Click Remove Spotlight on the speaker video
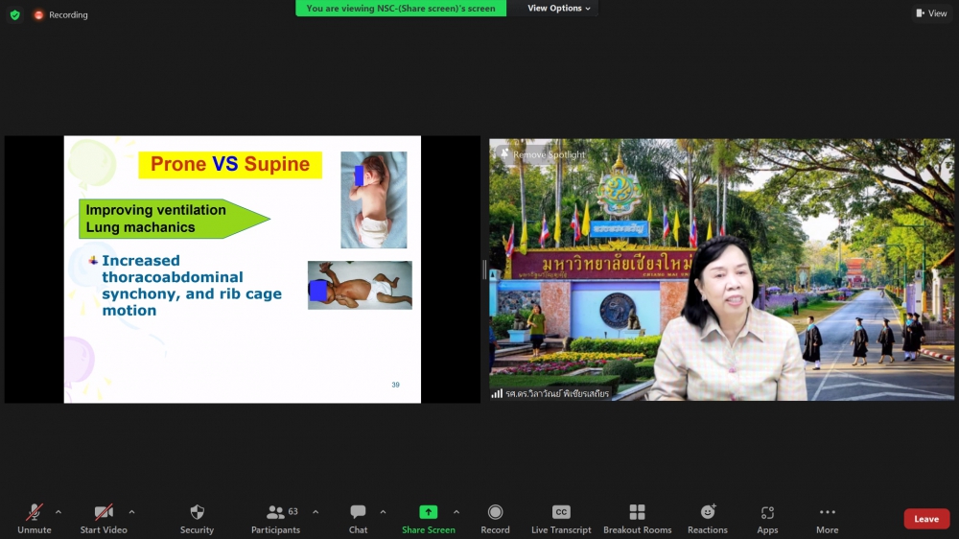Image resolution: width=959 pixels, height=539 pixels. pos(548,154)
